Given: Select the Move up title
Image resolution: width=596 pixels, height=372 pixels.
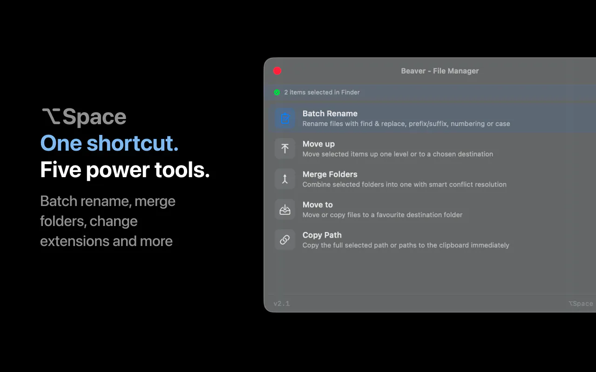Looking at the screenshot, I should [318, 144].
